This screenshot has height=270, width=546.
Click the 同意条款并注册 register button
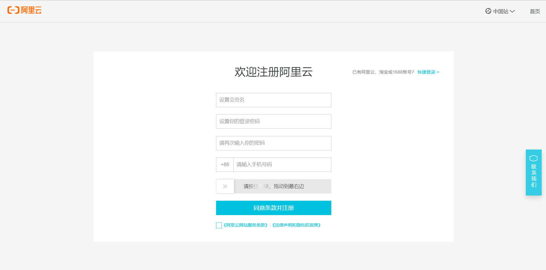[x=274, y=208]
